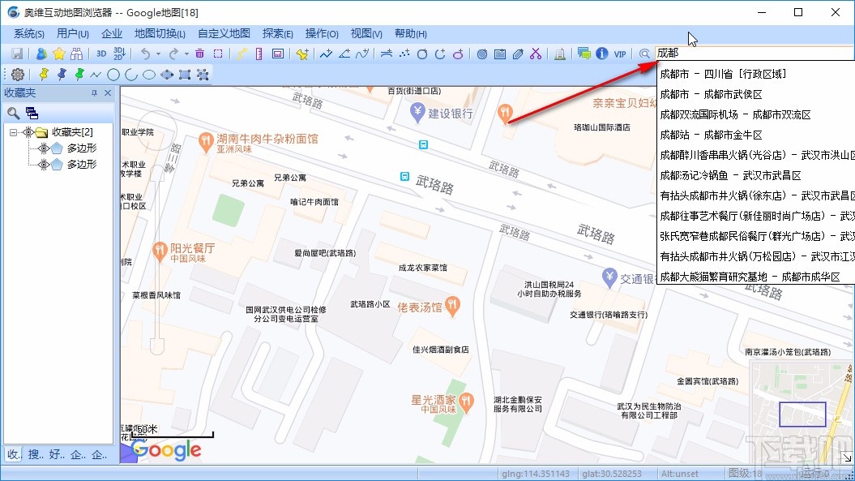Click the Google logo on the map

(x=167, y=451)
